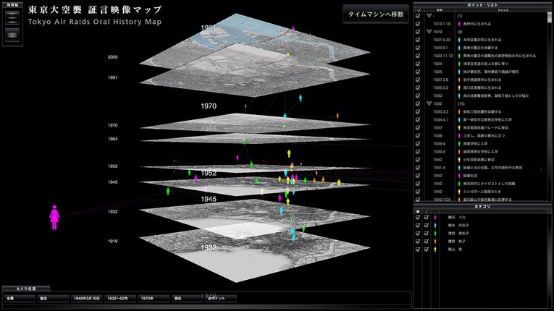Select the 1945年3月10日 camera position
This screenshot has width=554, height=311.
tap(86, 297)
